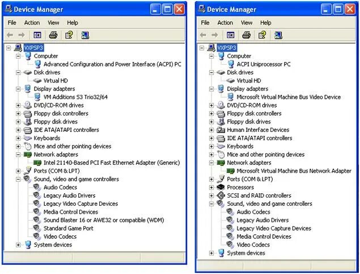Image resolution: width=360 pixels, height=274 pixels.
Task: Open Help menu in left Device Manager
Action: [x=73, y=23]
